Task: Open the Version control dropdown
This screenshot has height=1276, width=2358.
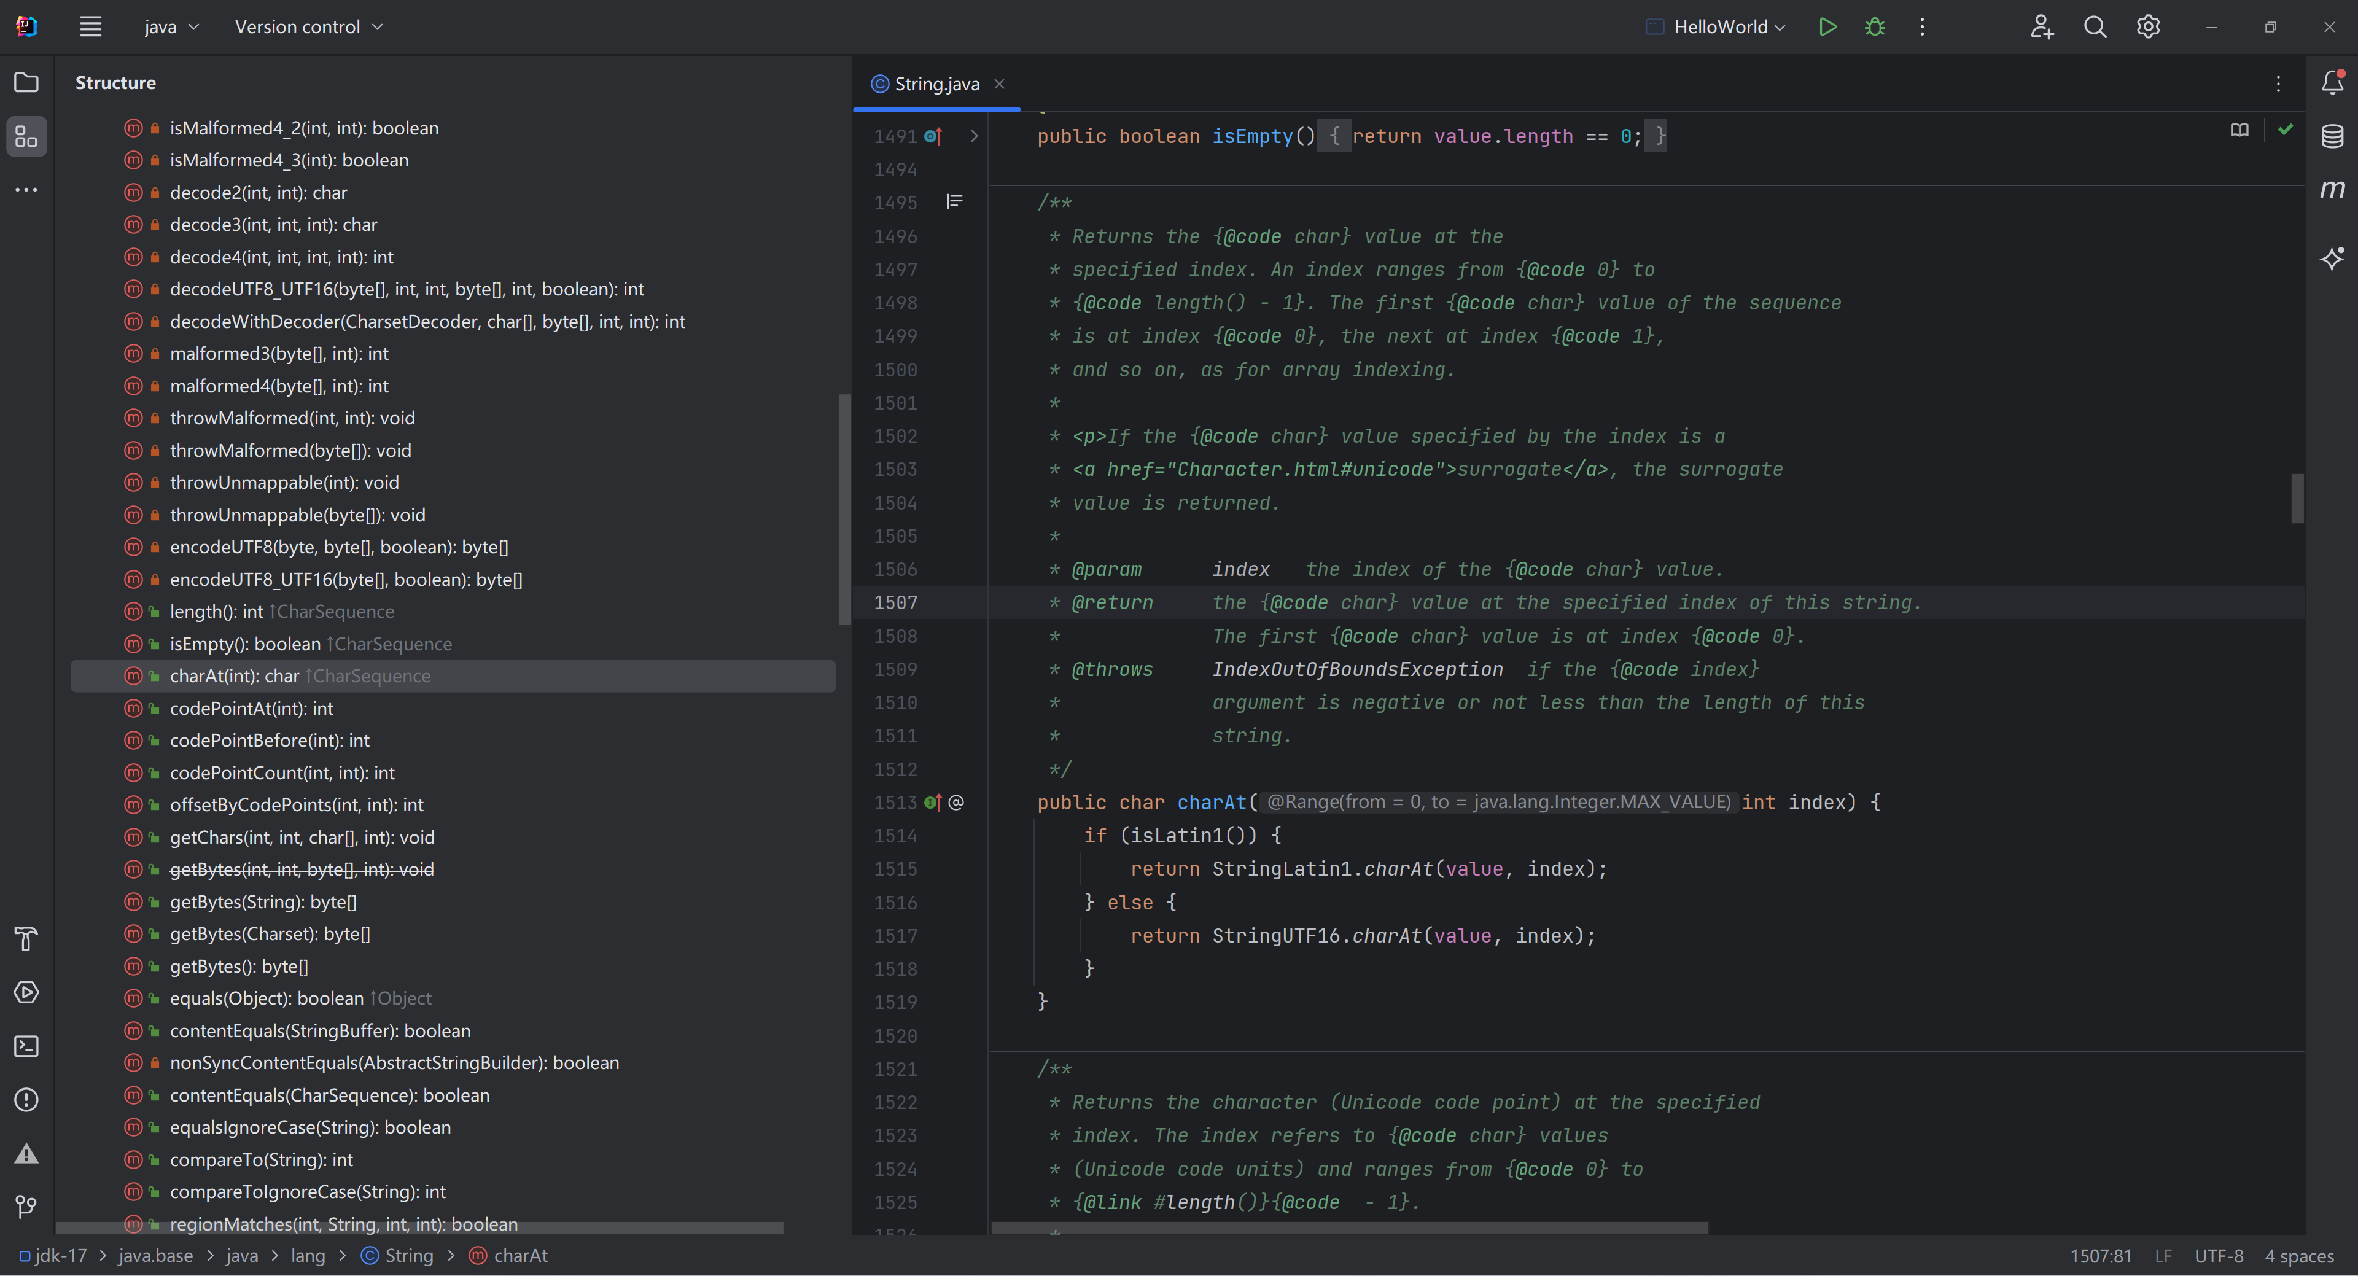Action: tap(308, 26)
